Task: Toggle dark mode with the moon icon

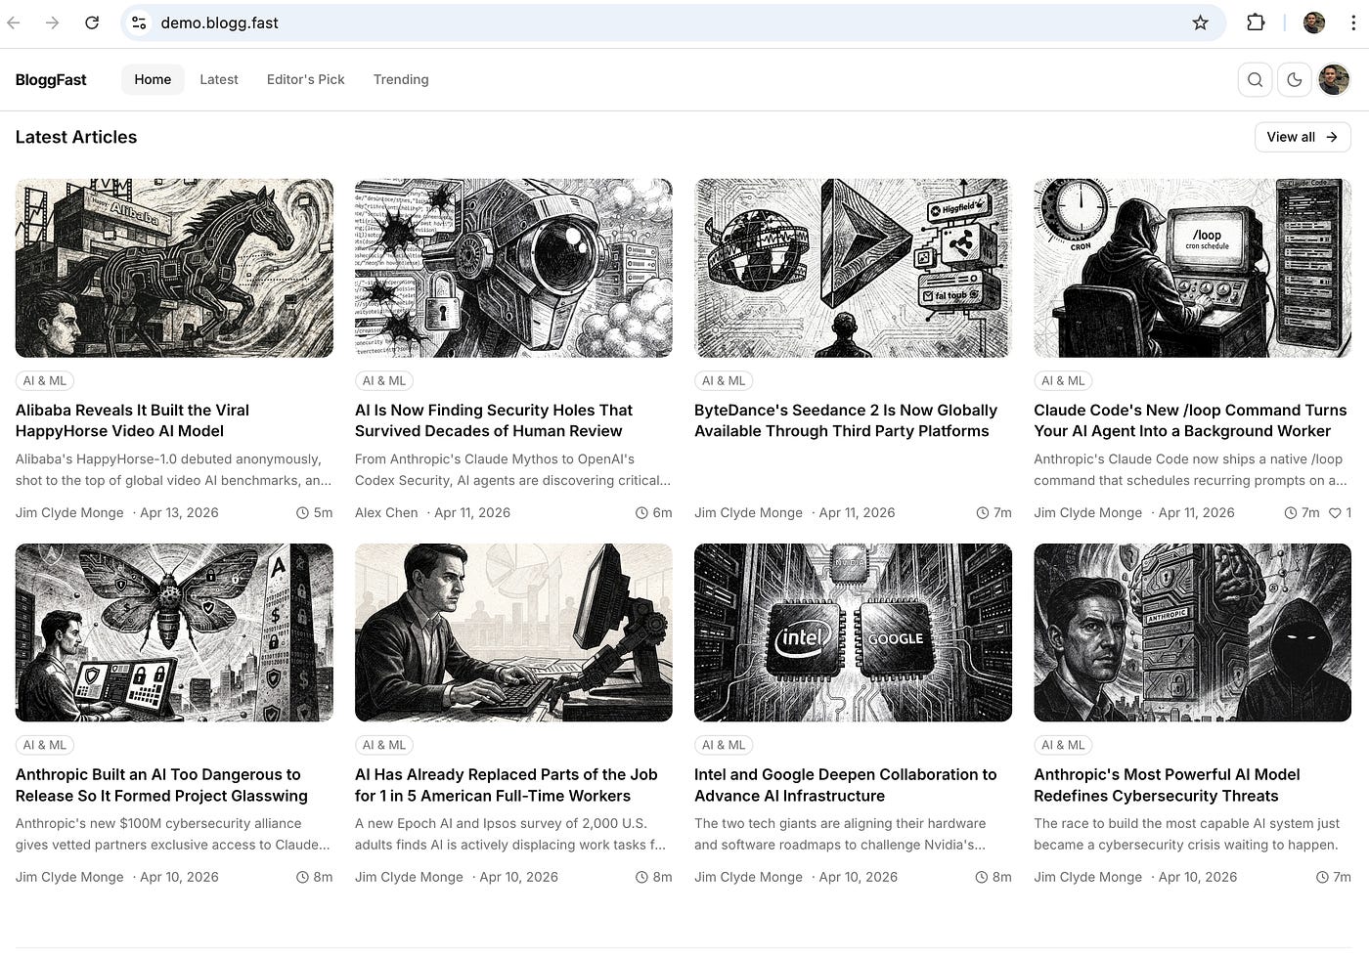Action: point(1295,79)
